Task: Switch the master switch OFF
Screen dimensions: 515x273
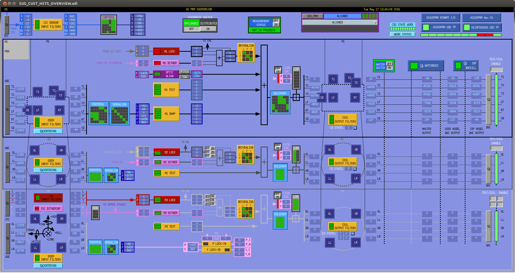Action: [389, 64]
